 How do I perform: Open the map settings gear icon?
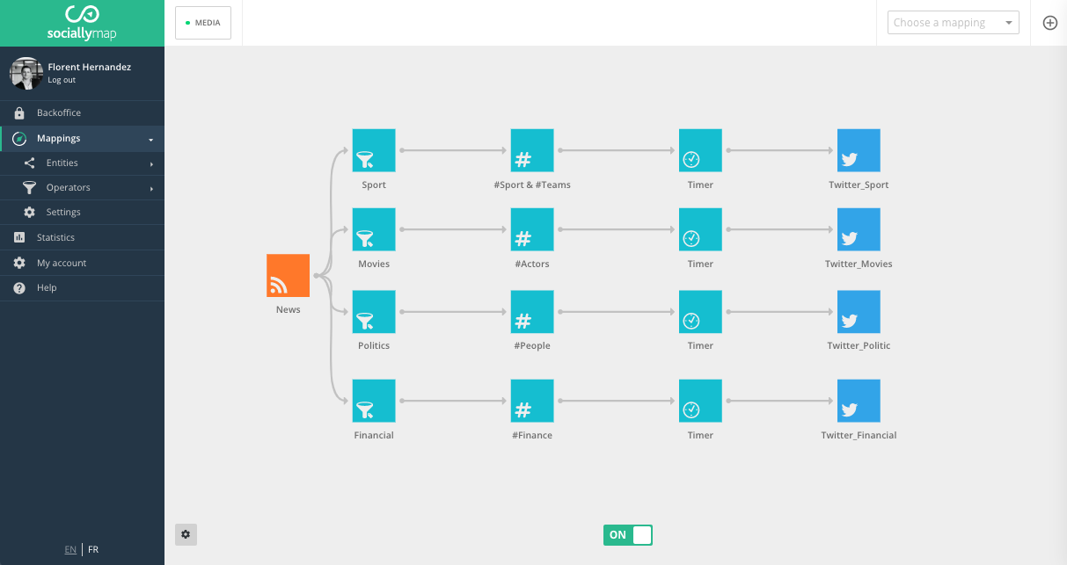tap(186, 534)
